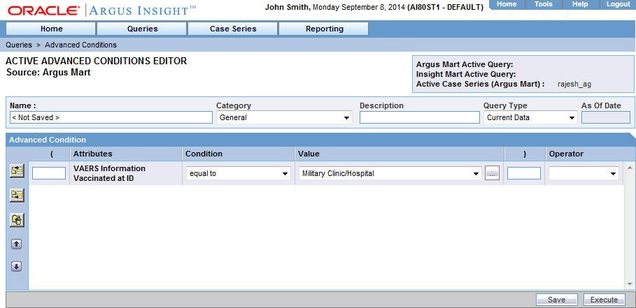Click the Name field showing Not Saved

111,118
